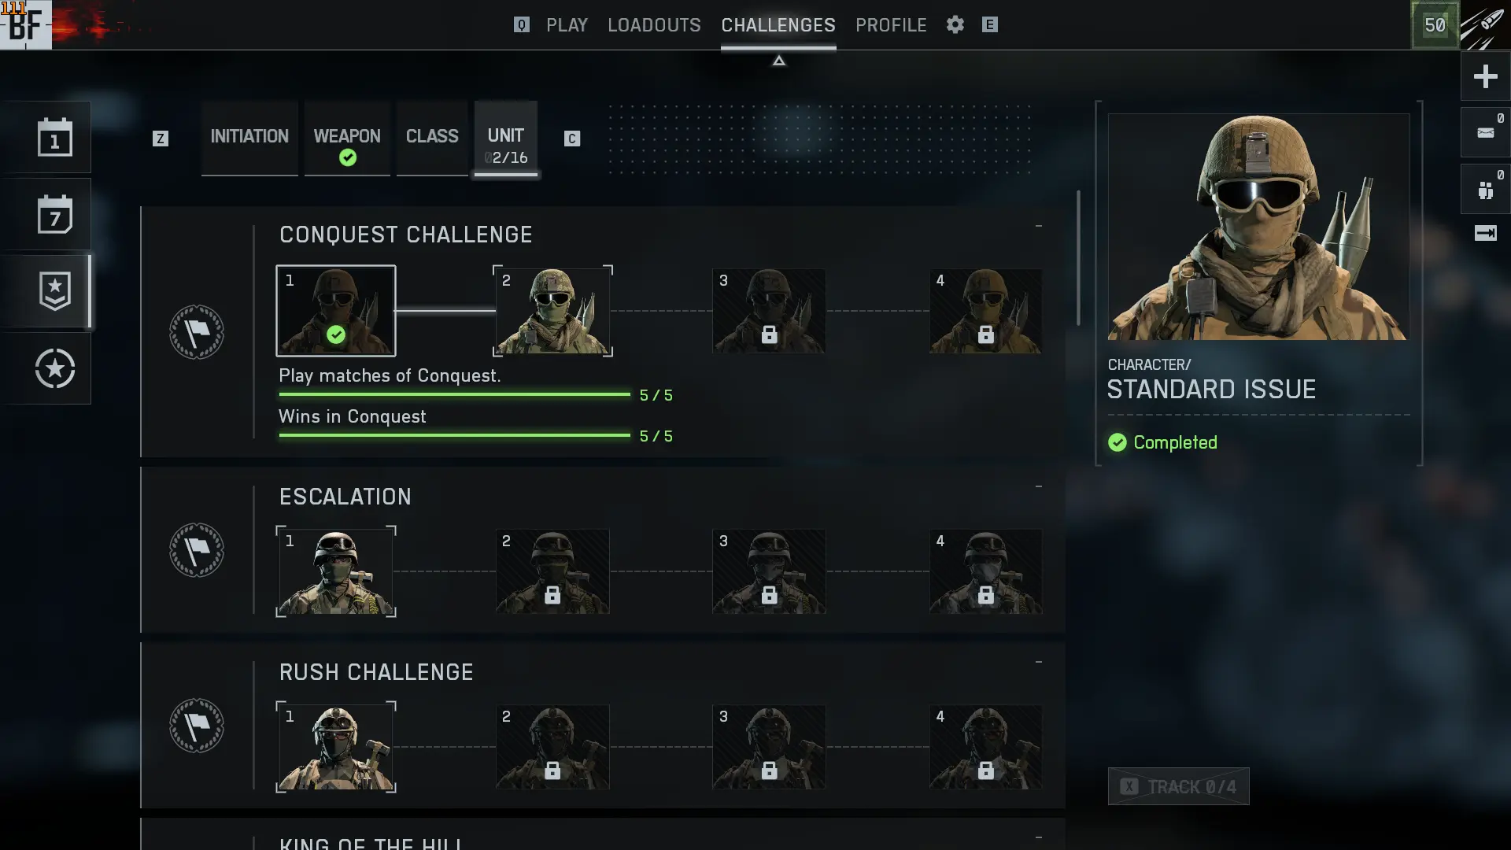Click the Track 0/4 button
Image resolution: width=1511 pixels, height=850 pixels.
coord(1178,786)
